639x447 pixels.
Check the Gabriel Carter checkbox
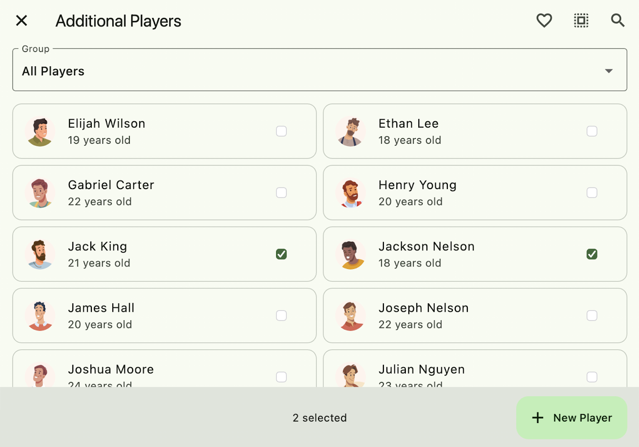click(282, 193)
